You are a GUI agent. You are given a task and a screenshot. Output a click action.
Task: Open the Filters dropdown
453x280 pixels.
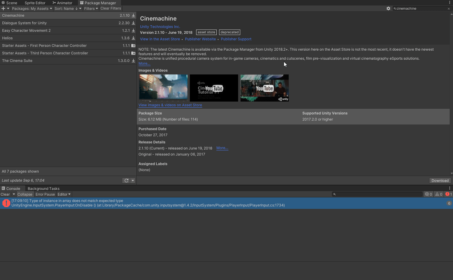(91, 8)
